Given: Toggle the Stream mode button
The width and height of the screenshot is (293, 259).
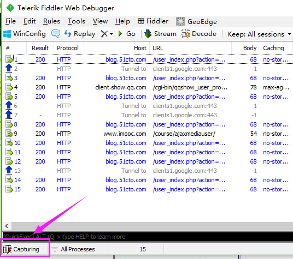Looking at the screenshot, I should pyautogui.click(x=160, y=34).
